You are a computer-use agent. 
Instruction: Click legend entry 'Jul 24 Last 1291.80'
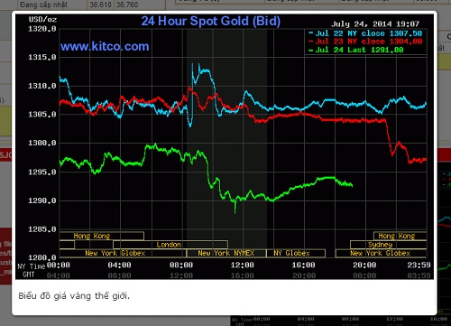pos(356,50)
